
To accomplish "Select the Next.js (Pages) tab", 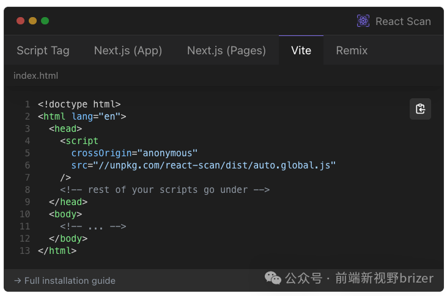I will tap(226, 50).
